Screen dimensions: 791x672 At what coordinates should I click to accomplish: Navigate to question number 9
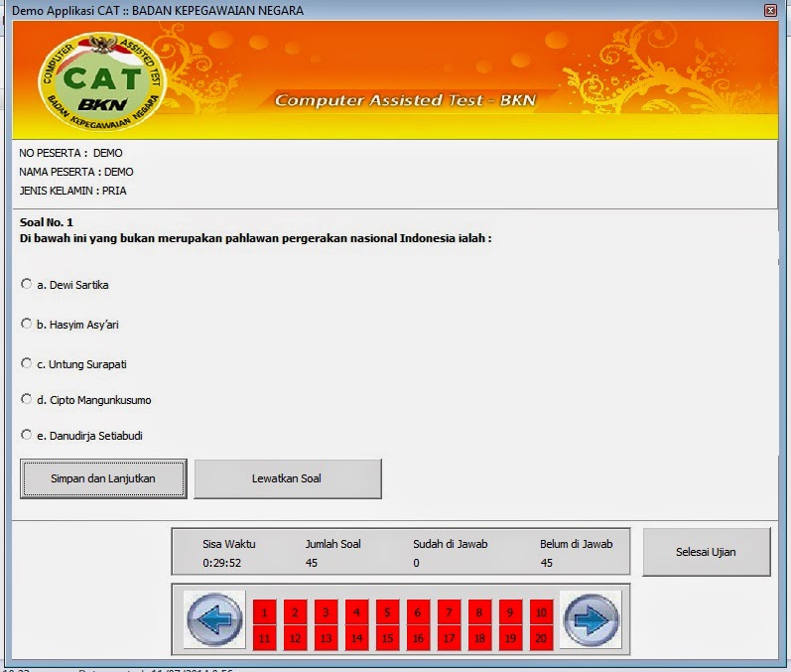tap(510, 612)
